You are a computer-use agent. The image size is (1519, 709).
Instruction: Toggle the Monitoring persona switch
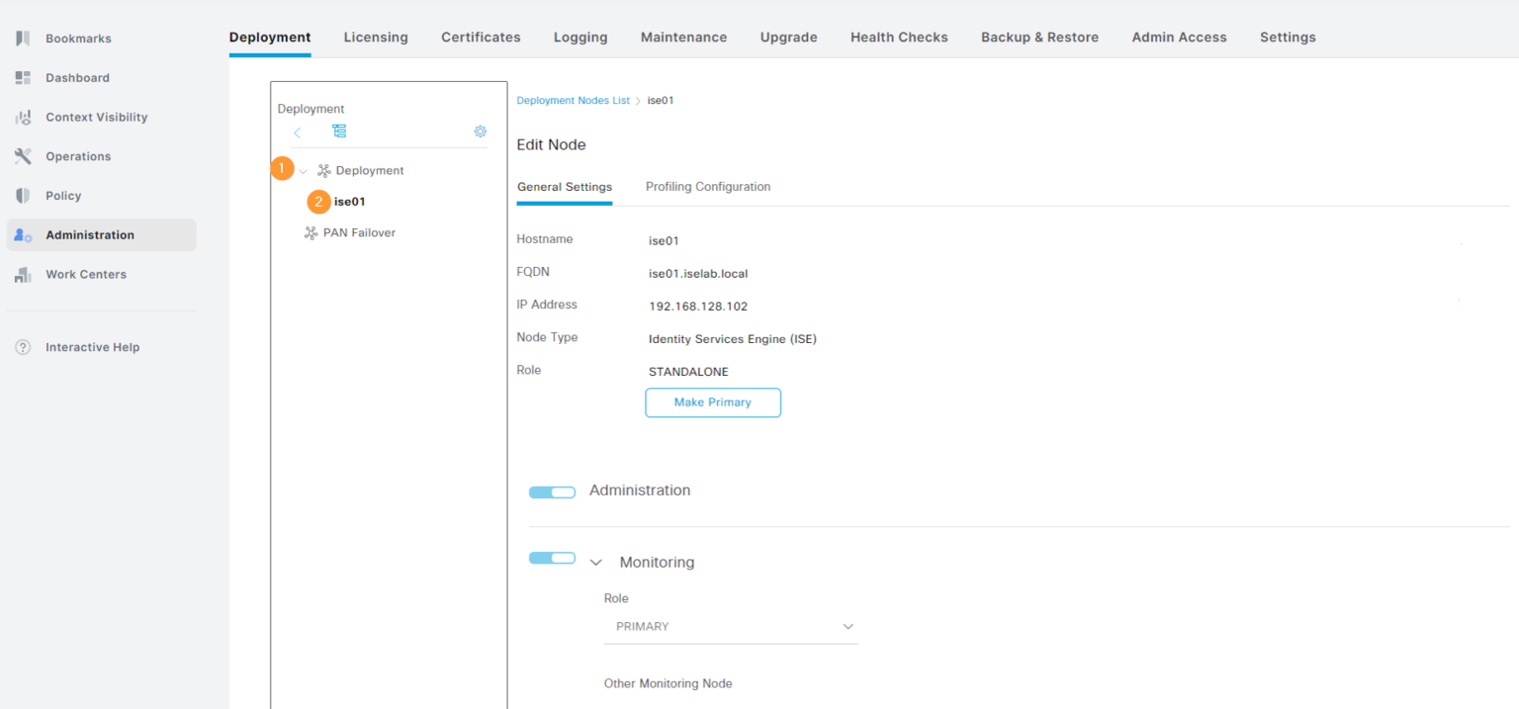[x=552, y=559]
